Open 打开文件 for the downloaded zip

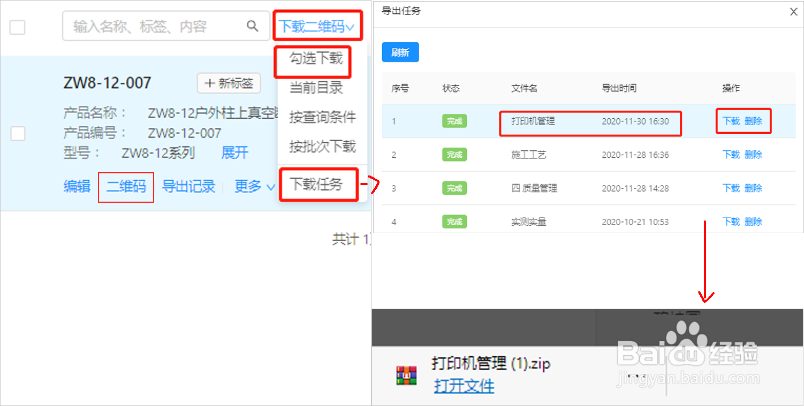[x=464, y=387]
